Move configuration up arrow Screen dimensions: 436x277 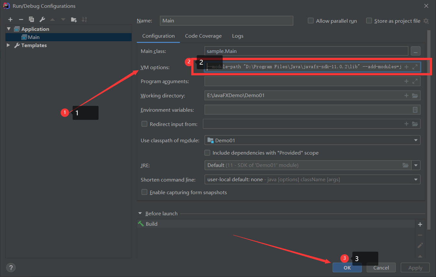coord(53,19)
